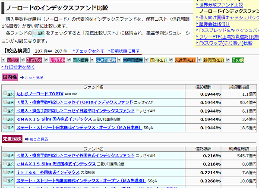Open iFree 外国株式インデックス link

[x=48, y=172]
